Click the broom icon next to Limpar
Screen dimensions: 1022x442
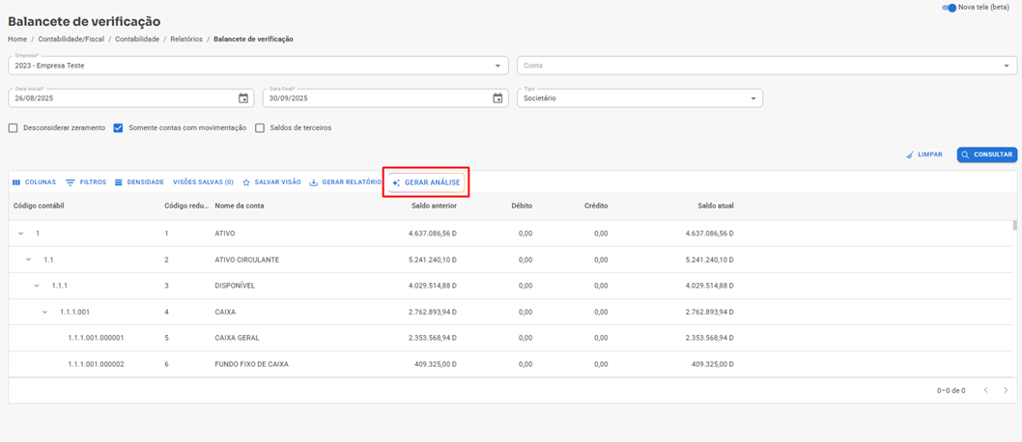click(x=910, y=155)
